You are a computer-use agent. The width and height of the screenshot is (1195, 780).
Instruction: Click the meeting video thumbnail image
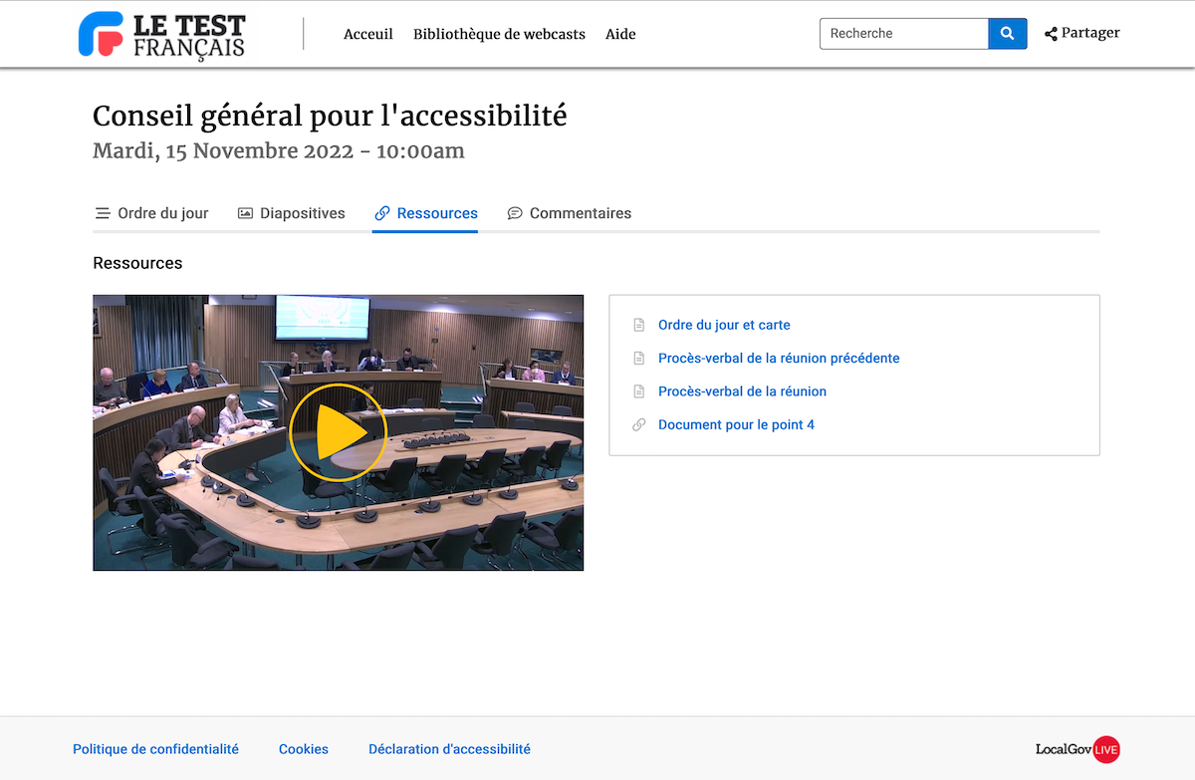point(338,432)
